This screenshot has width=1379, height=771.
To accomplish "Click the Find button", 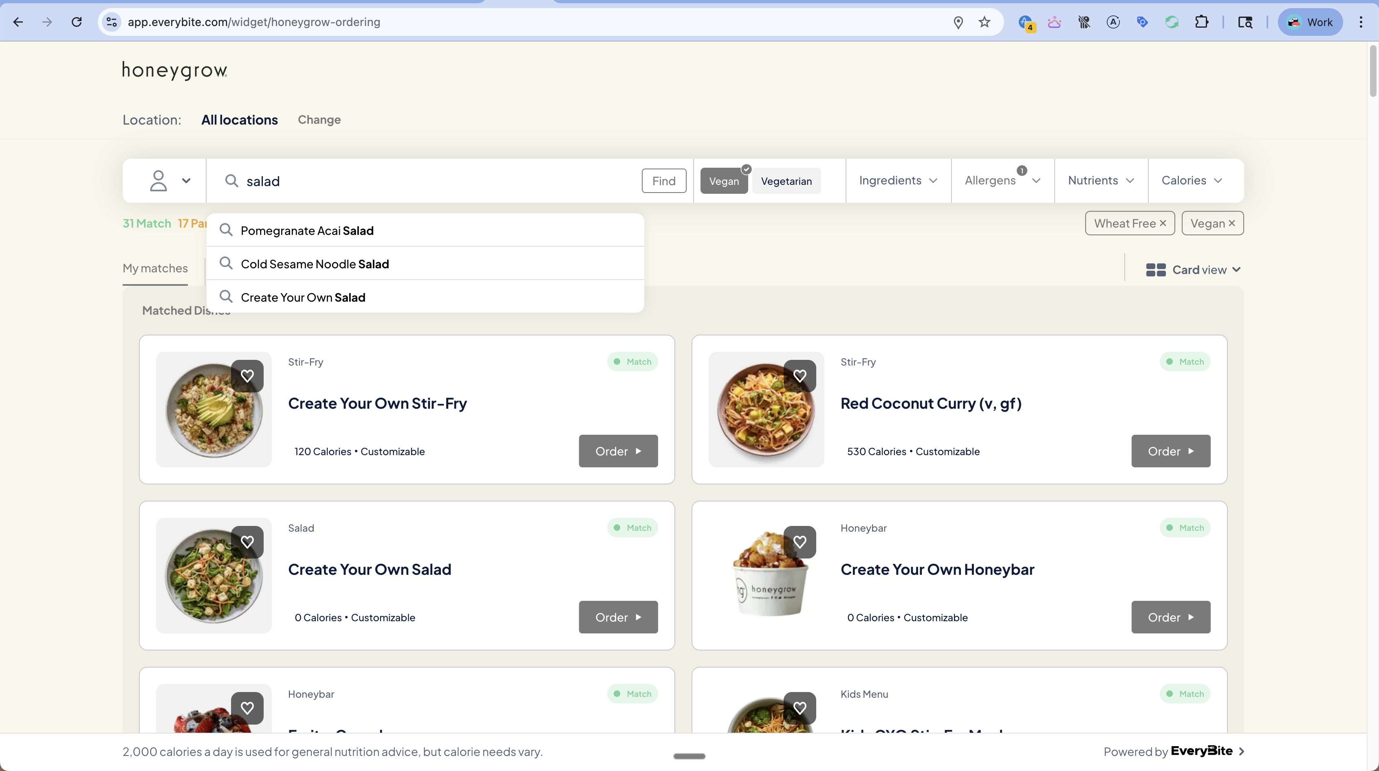I will [664, 180].
